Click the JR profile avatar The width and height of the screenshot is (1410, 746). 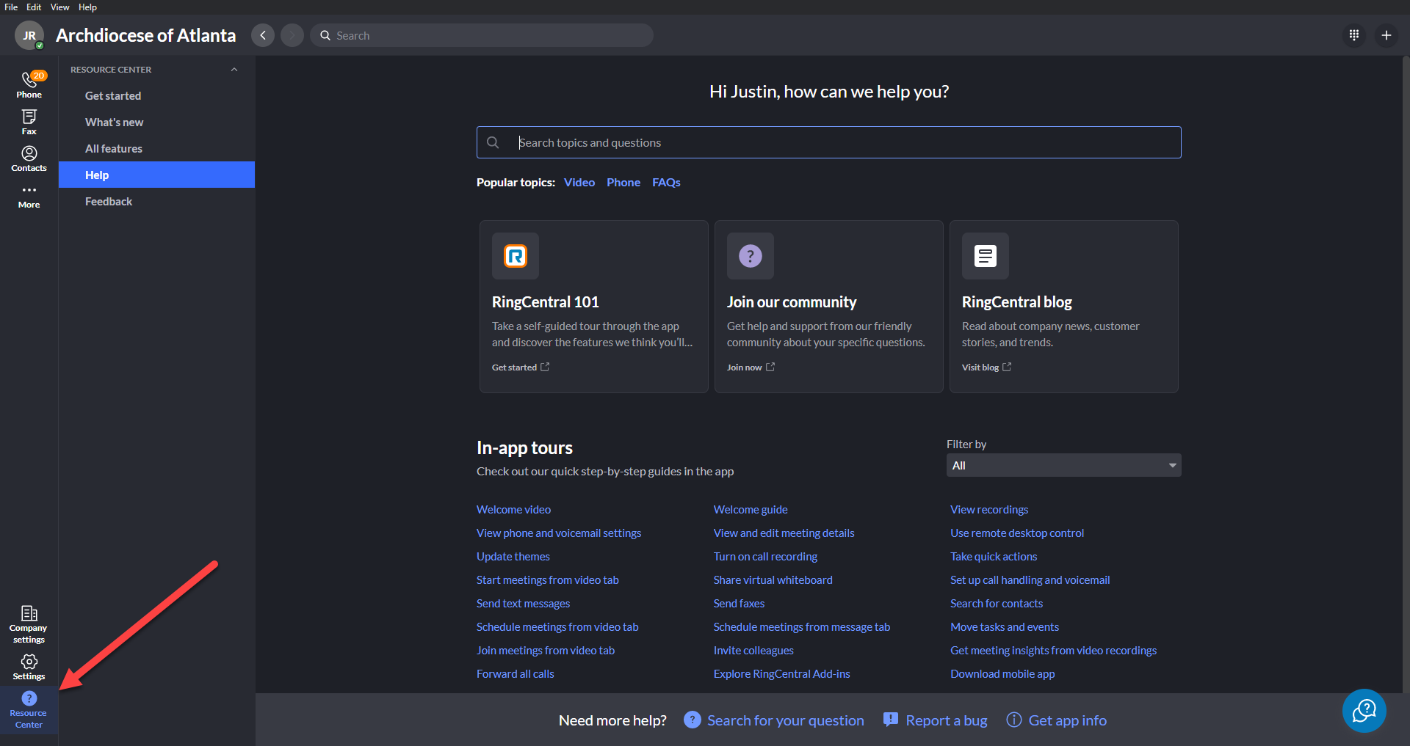pos(29,35)
